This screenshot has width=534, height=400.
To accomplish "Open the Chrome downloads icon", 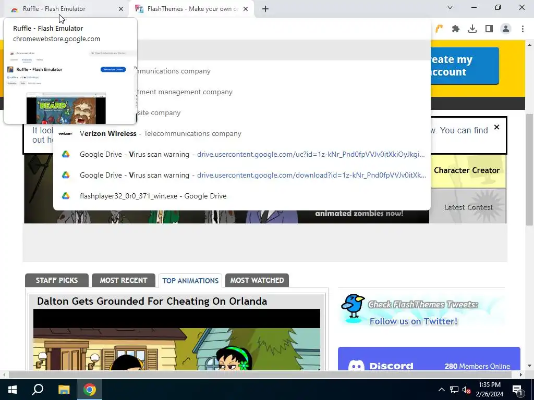I will tap(472, 29).
